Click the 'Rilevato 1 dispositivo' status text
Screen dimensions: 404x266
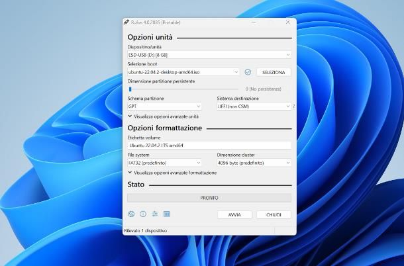(146, 230)
